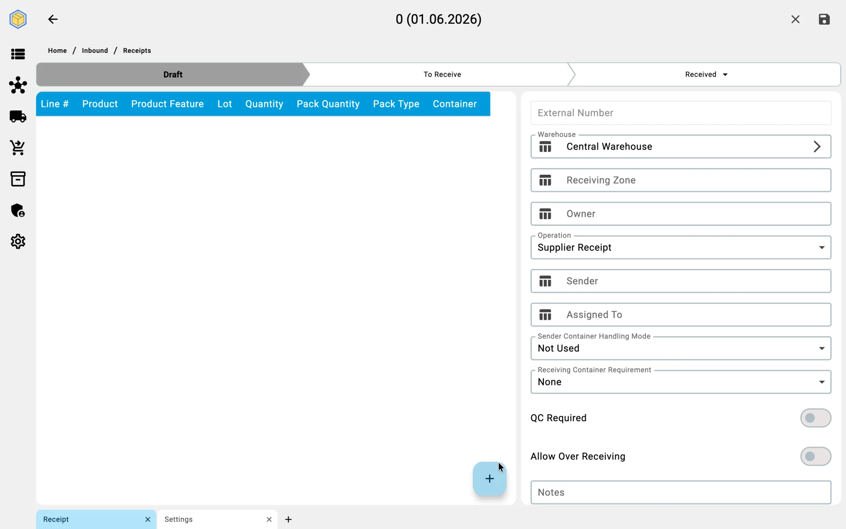Screen dimensions: 846x529
Task: Go back with the left arrow
Action: pos(53,19)
